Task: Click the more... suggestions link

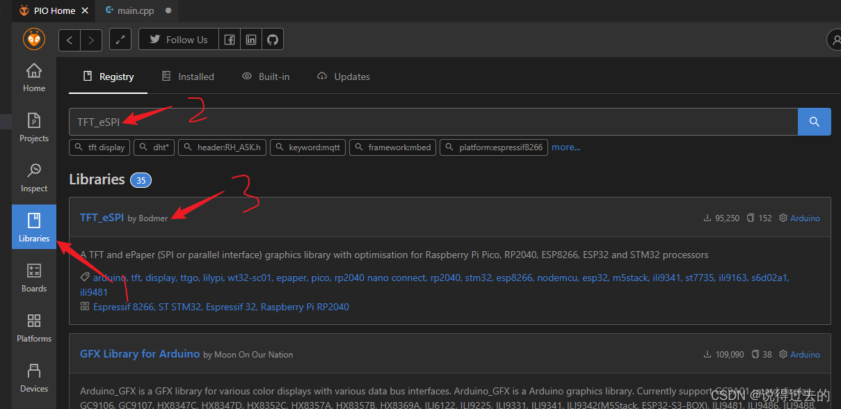Action: pos(566,147)
